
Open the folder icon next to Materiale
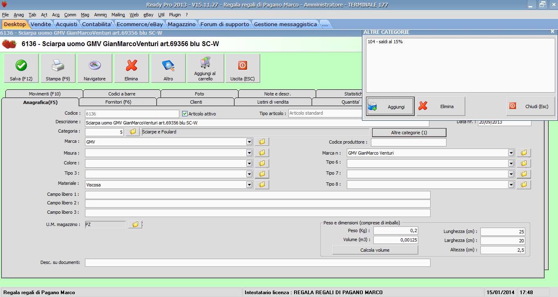click(x=262, y=185)
